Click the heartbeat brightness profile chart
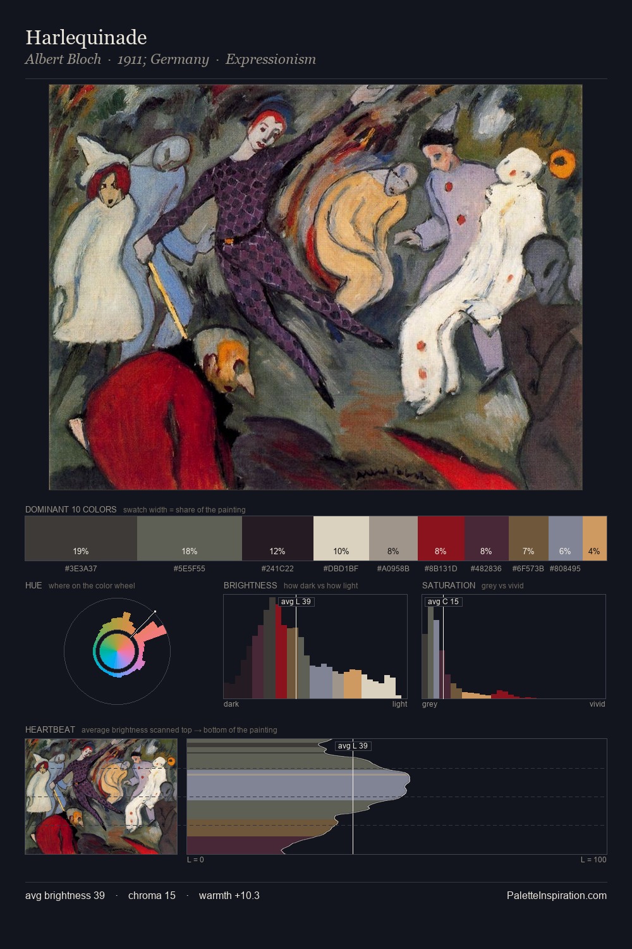This screenshot has width=632, height=949. [397, 797]
